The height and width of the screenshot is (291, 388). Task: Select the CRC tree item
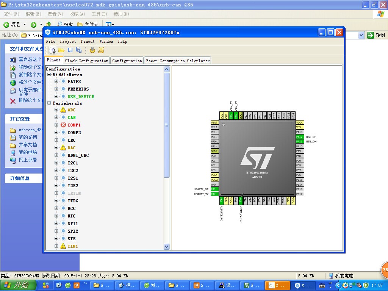[72, 140]
